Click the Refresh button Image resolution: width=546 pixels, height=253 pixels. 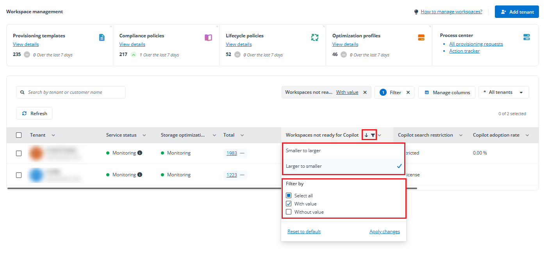click(x=34, y=113)
